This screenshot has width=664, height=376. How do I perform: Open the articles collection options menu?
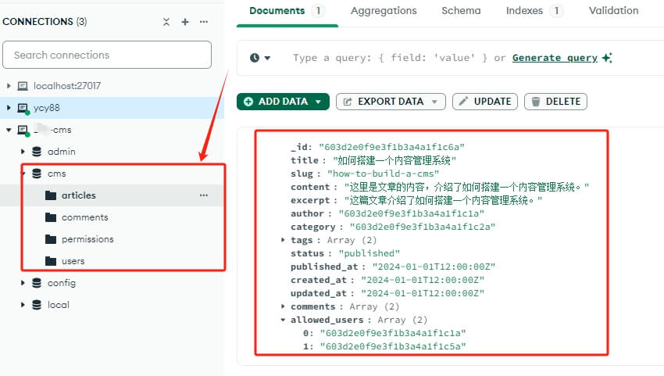tap(204, 195)
